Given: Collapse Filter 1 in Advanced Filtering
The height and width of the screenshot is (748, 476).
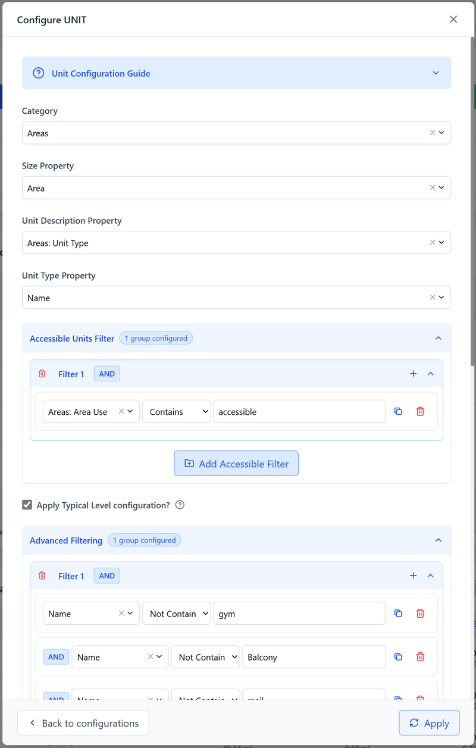Looking at the screenshot, I should click(x=431, y=575).
